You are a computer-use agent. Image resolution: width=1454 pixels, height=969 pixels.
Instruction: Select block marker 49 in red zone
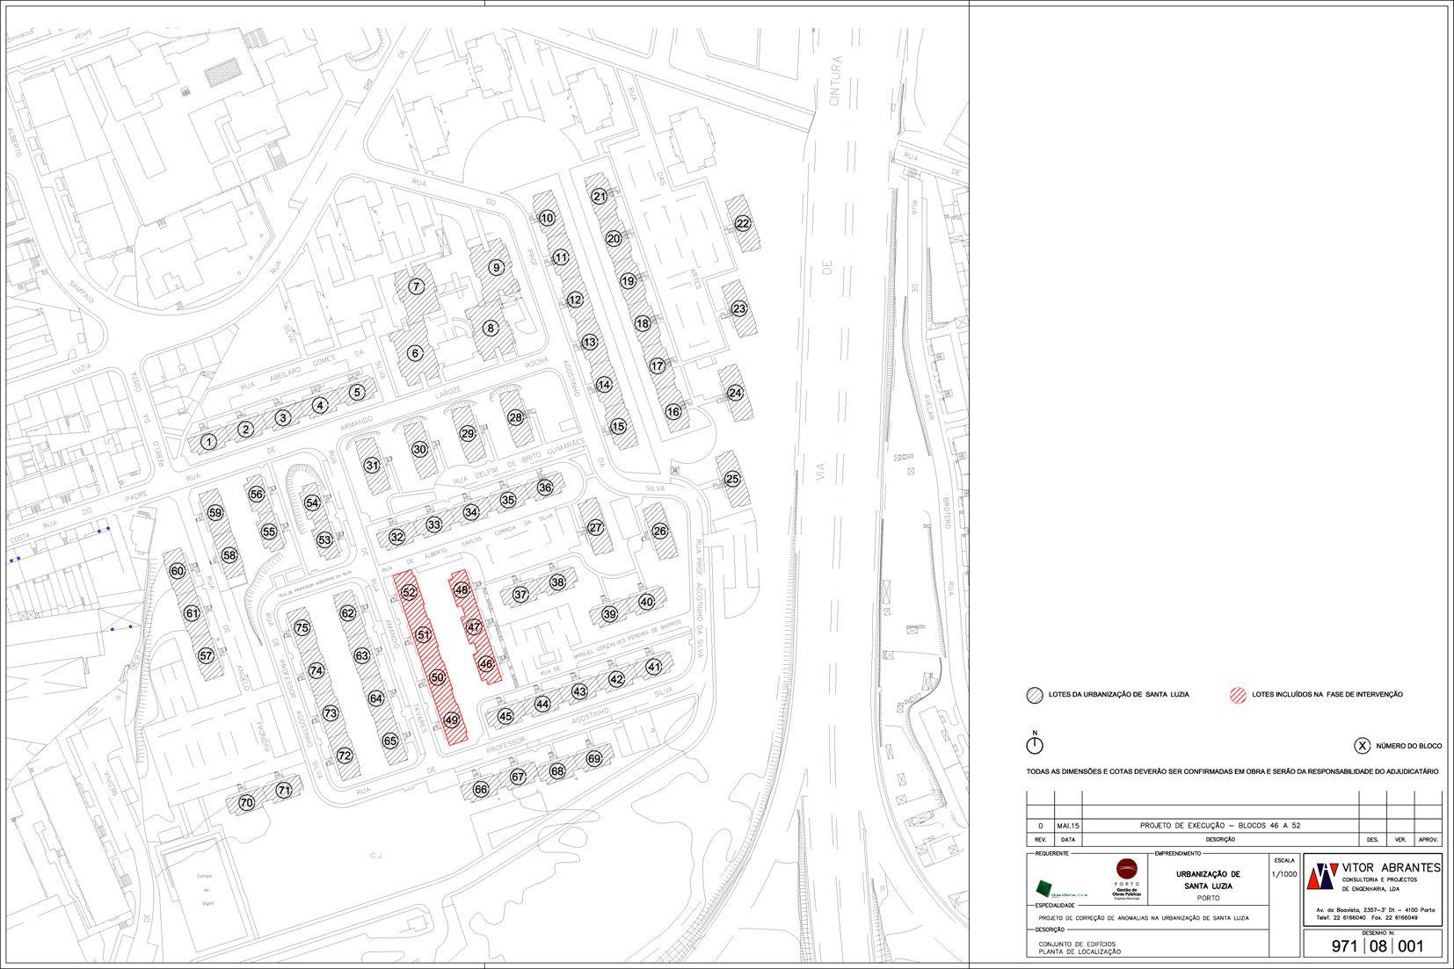pyautogui.click(x=452, y=720)
